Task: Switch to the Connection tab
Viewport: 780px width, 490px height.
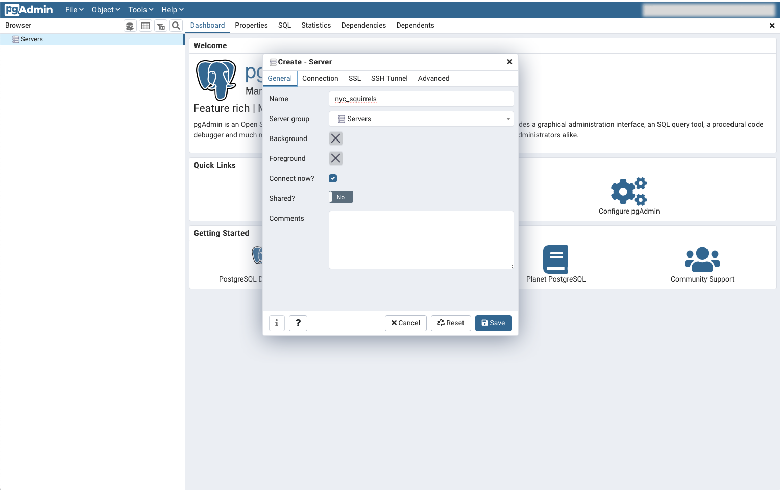Action: 320,78
